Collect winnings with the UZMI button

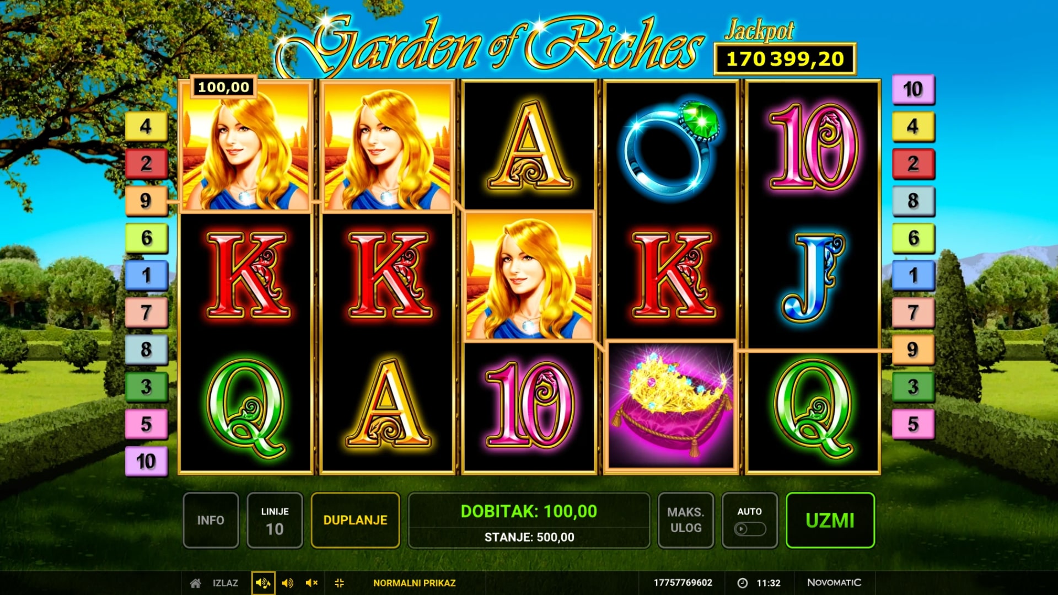[830, 520]
